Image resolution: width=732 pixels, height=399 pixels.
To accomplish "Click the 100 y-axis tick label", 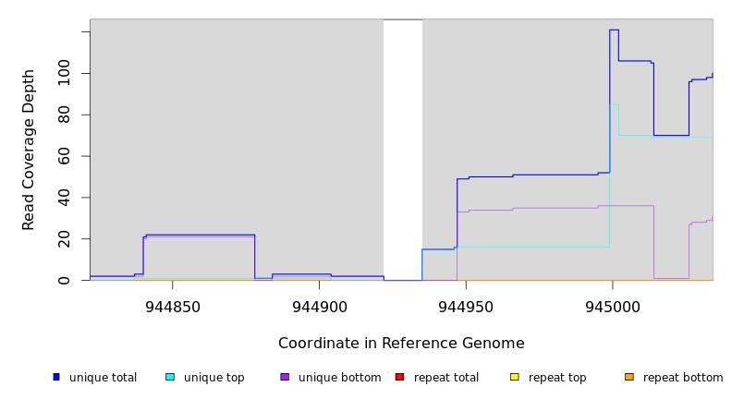I will tap(64, 73).
